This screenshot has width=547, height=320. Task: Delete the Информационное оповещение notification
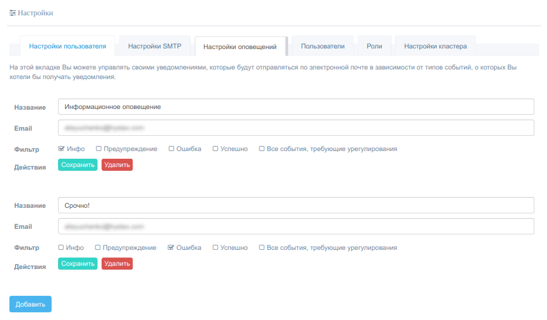117,165
